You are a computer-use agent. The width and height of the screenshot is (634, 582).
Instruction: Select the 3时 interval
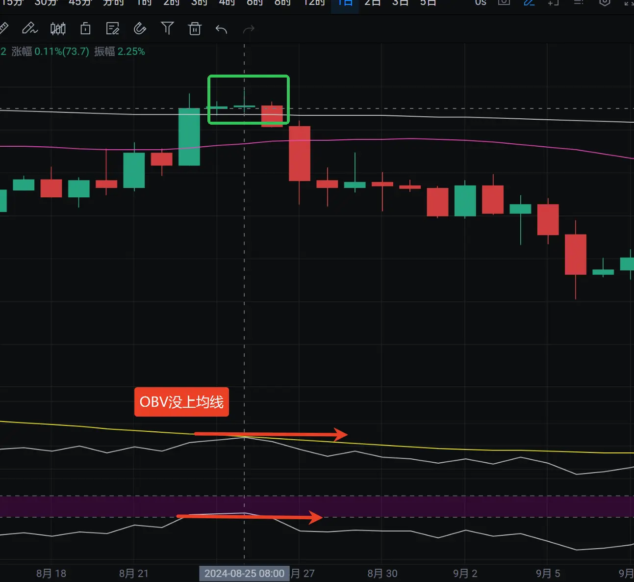(199, 2)
